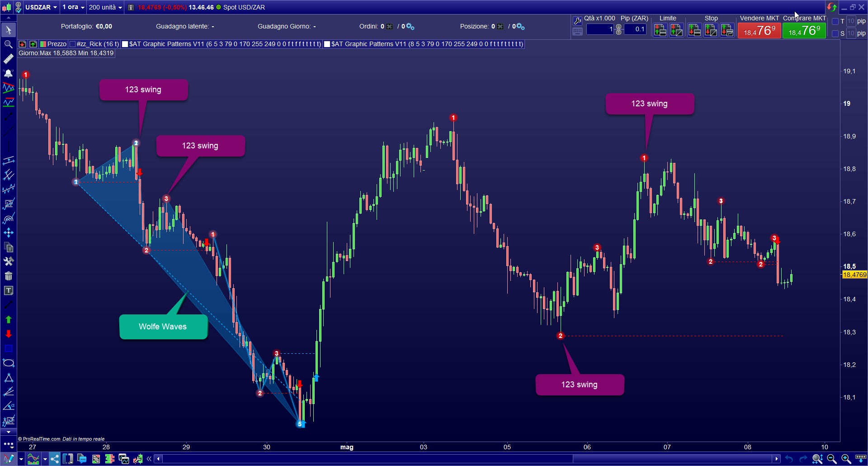Select the Text annotation tool
Viewport: 868px width, 466px height.
point(8,291)
